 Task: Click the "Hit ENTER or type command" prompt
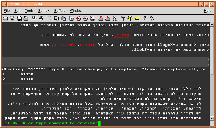(x=50, y=123)
